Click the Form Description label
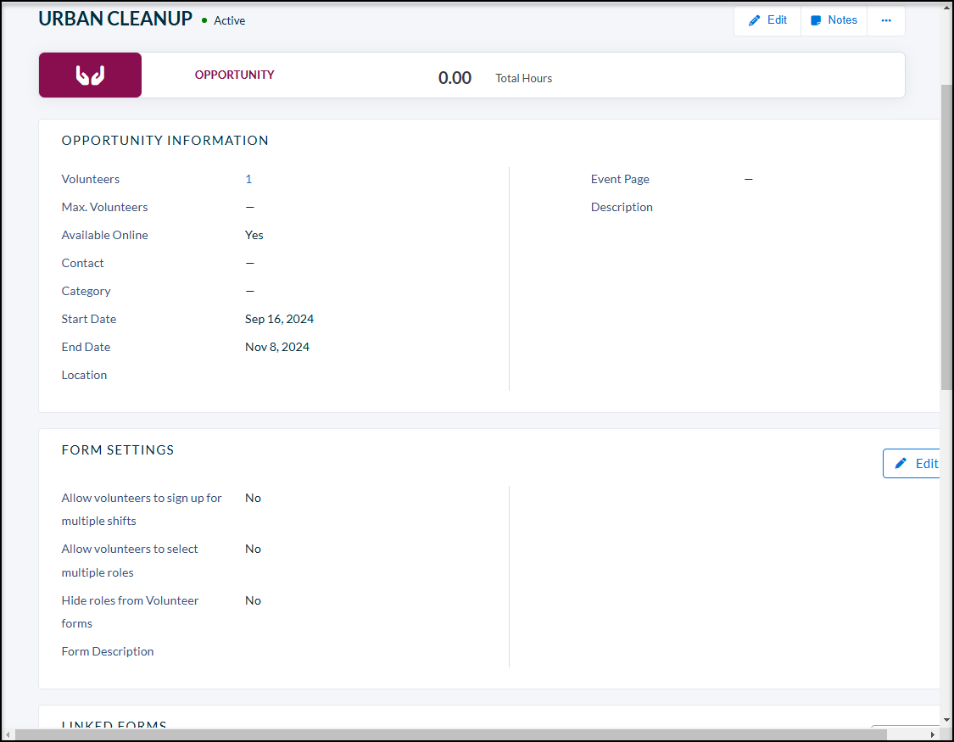Screen dimensions: 954x742 (107, 651)
